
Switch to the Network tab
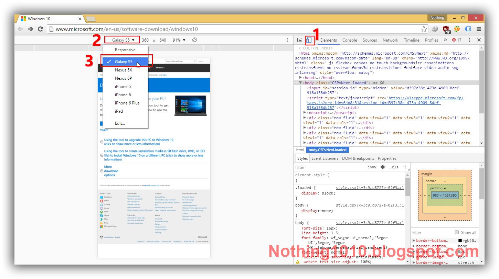[390, 40]
